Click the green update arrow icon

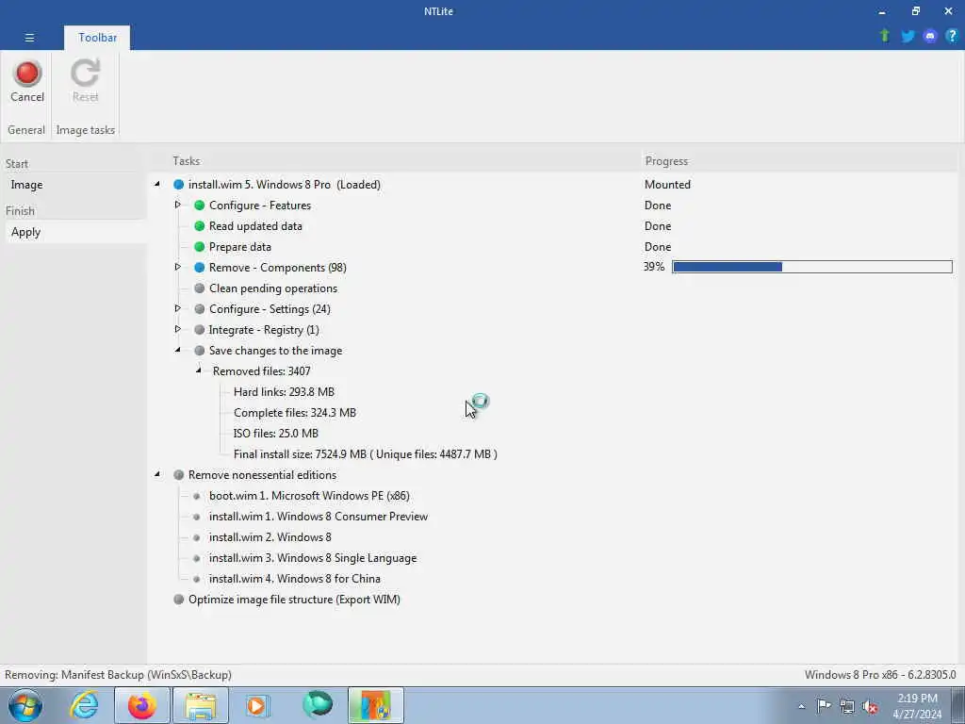pyautogui.click(x=885, y=36)
